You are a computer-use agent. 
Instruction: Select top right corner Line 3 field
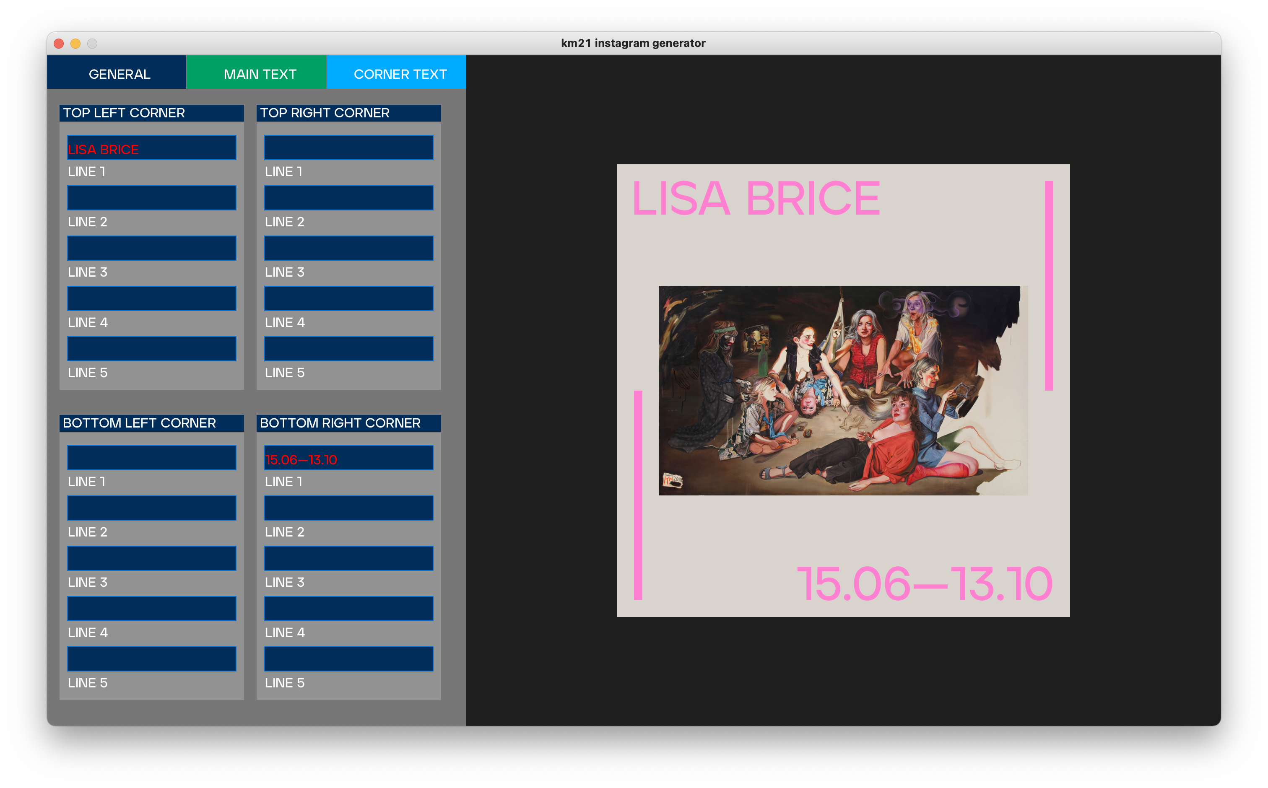349,248
